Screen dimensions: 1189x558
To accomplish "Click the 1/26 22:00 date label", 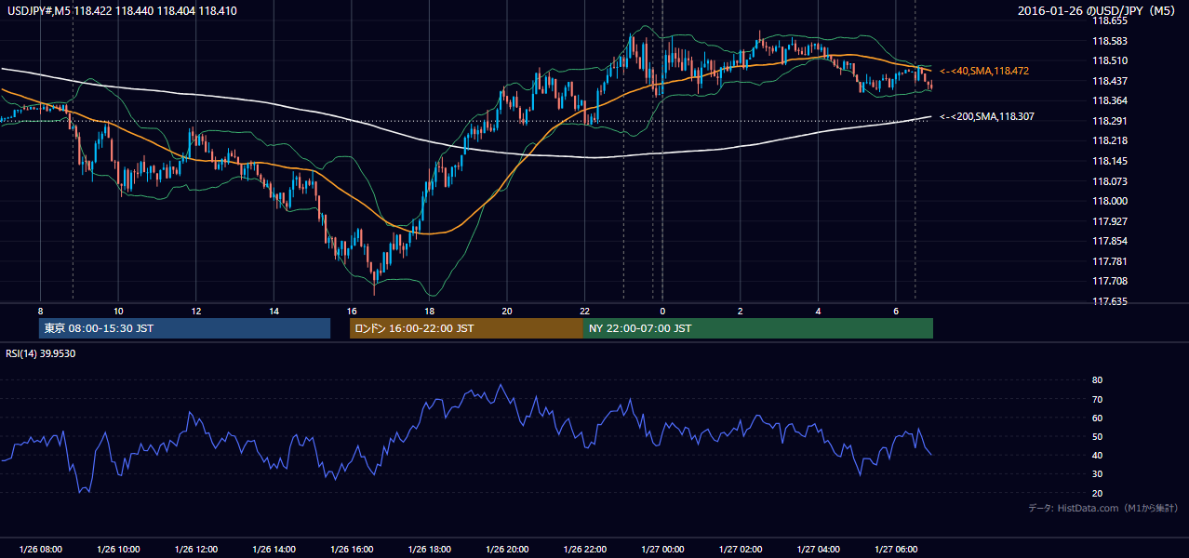I will pyautogui.click(x=584, y=549).
